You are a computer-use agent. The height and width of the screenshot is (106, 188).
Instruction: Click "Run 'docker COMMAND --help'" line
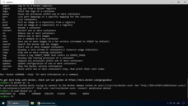39,74
